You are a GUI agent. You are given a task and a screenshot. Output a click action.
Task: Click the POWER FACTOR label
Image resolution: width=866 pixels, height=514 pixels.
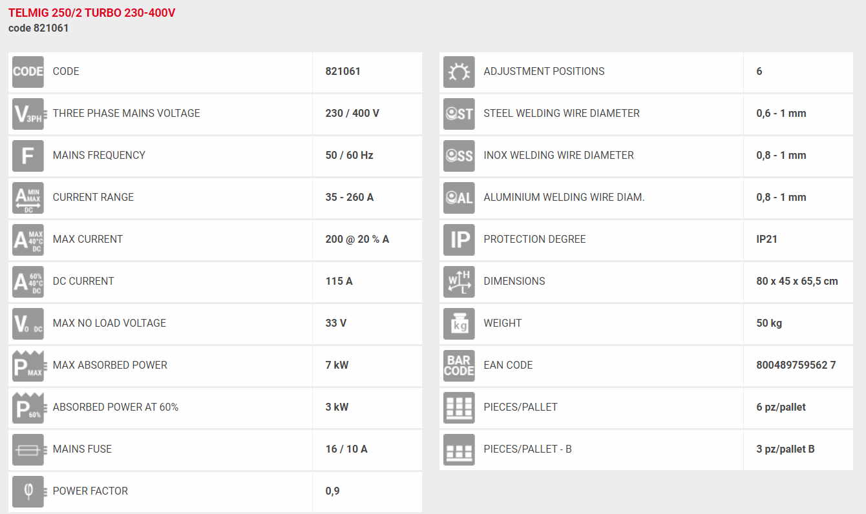click(90, 491)
